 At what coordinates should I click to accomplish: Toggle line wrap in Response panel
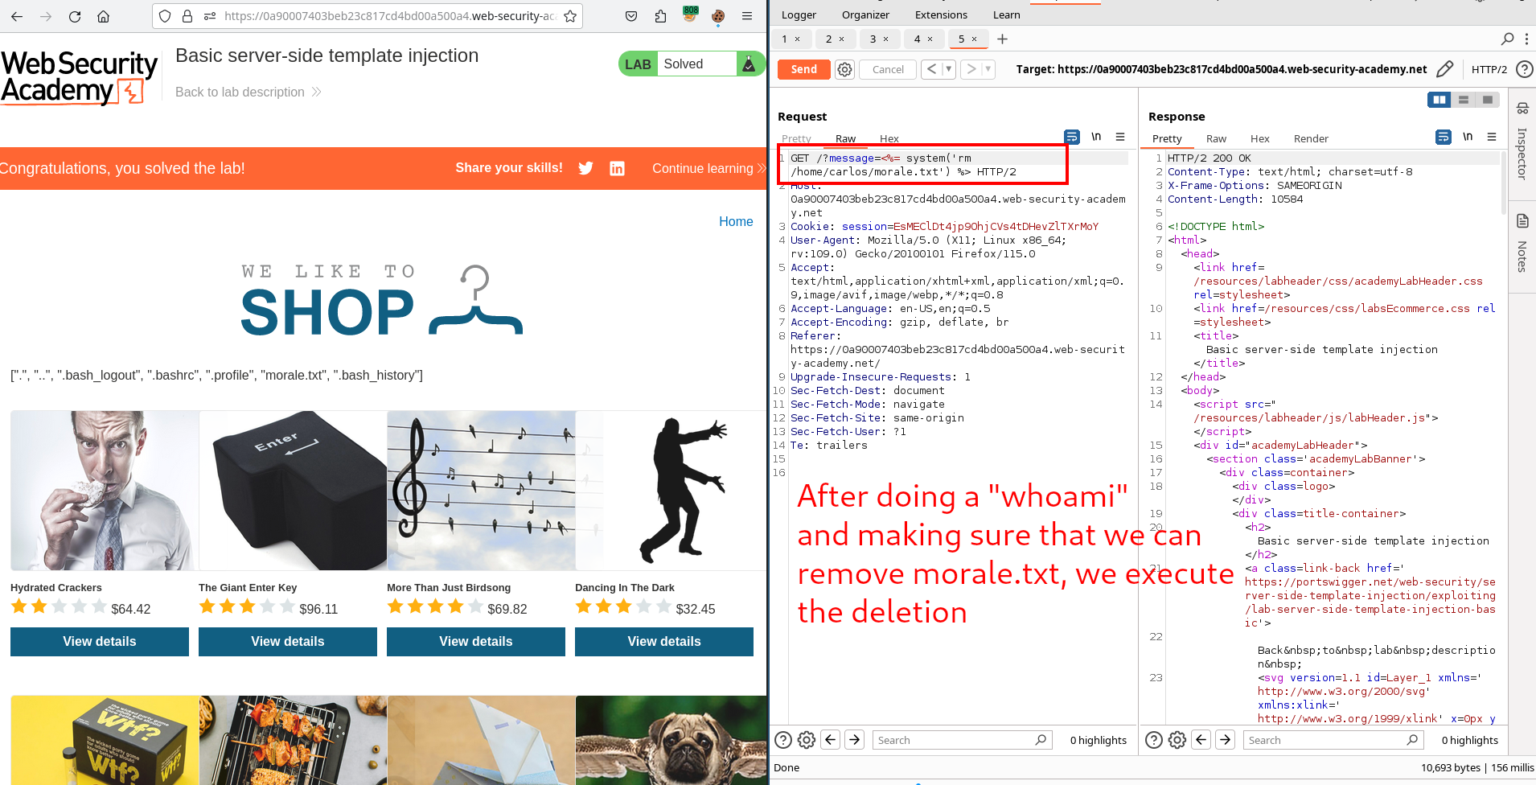pos(1444,137)
